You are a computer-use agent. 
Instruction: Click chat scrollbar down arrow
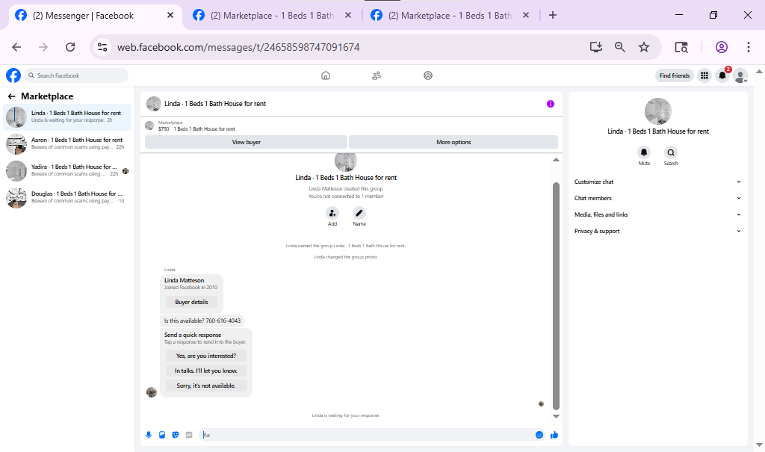556,416
